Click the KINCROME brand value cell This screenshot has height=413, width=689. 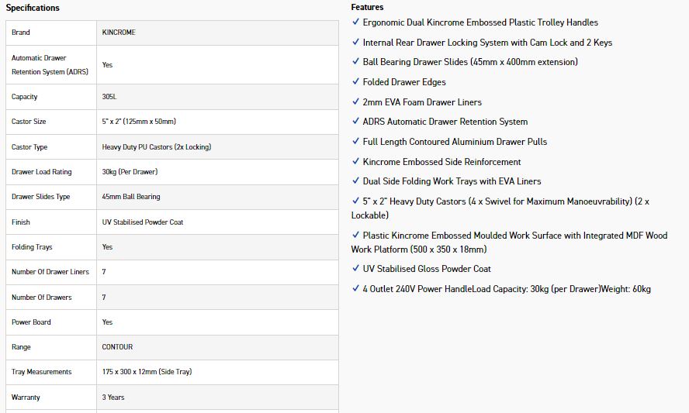pyautogui.click(x=119, y=33)
